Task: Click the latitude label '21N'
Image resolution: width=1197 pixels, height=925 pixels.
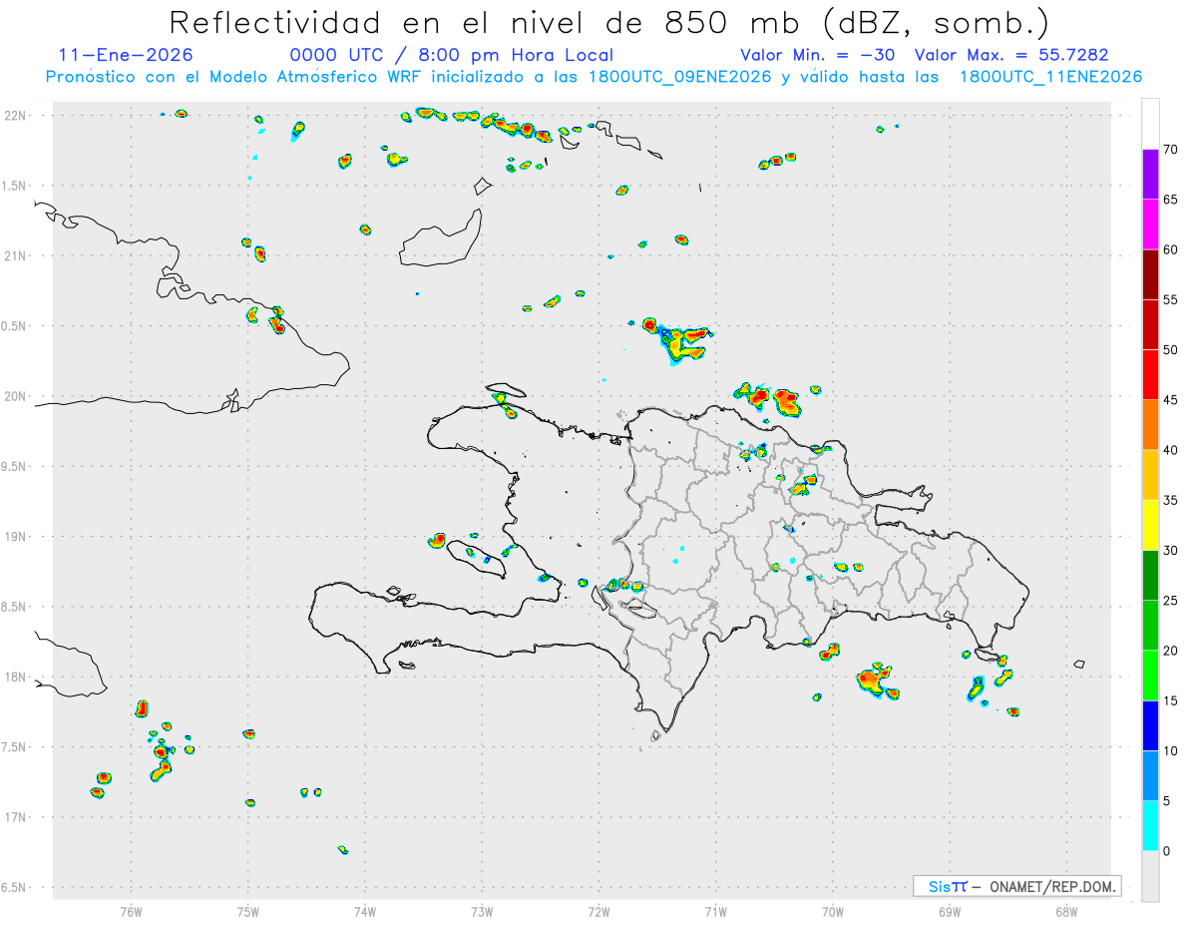Action: pyautogui.click(x=17, y=255)
